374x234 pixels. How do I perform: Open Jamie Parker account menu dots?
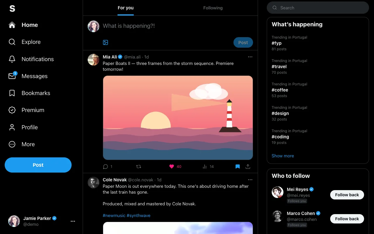coord(73,221)
